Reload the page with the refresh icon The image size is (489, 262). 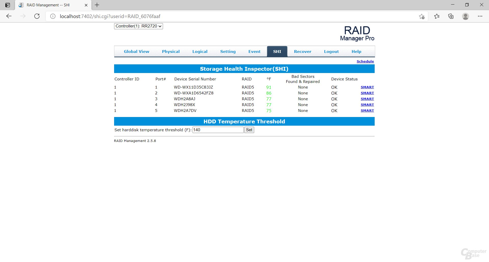tap(37, 16)
